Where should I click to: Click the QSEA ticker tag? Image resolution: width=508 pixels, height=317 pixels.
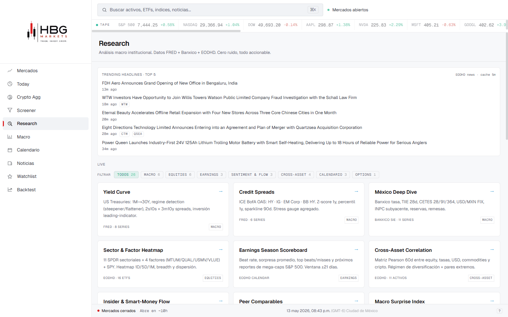pyautogui.click(x=138, y=134)
